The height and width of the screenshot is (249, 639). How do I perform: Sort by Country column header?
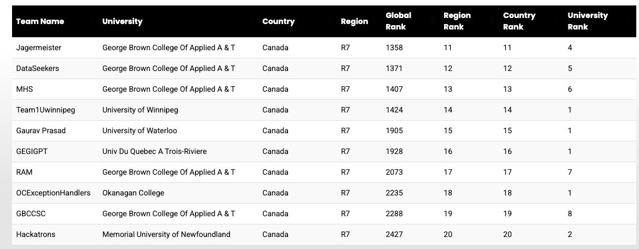pos(278,21)
